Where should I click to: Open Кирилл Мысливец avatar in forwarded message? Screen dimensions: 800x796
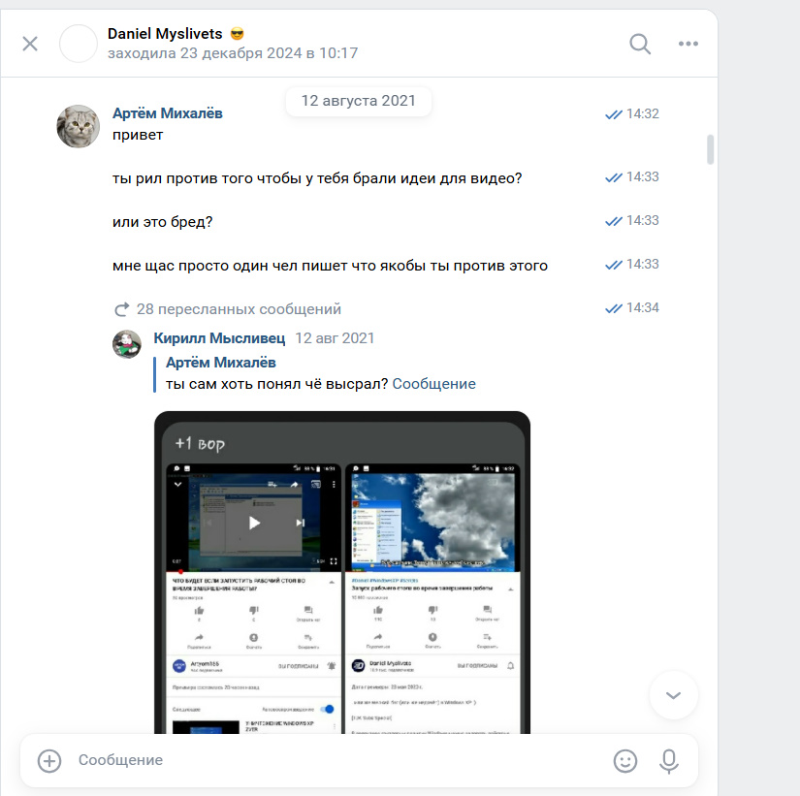pos(127,344)
